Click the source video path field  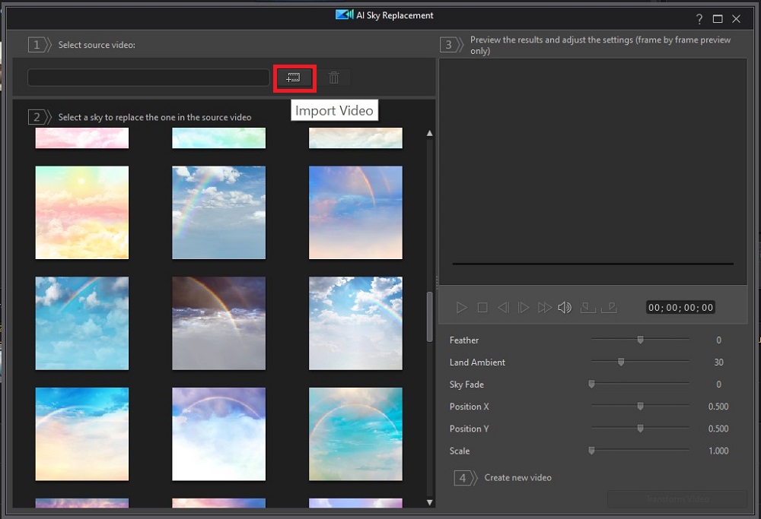click(x=148, y=78)
